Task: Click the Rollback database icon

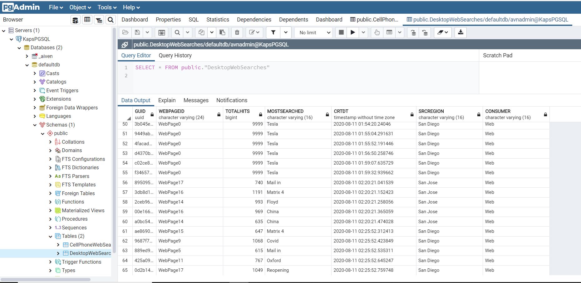Action: pos(425,32)
